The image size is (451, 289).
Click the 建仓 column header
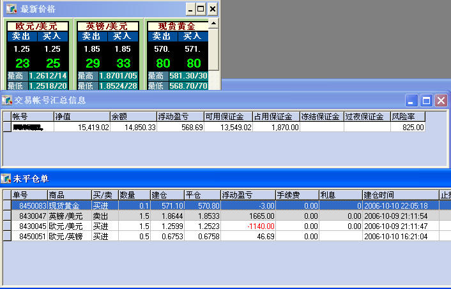[167, 195]
